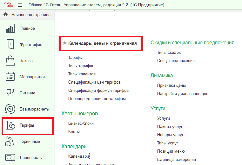
Task: Go to the Фронт-офис section
Action: 31,44
